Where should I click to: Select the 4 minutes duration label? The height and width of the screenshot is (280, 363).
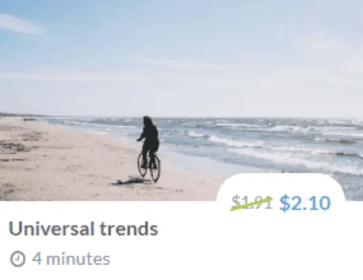click(x=71, y=259)
